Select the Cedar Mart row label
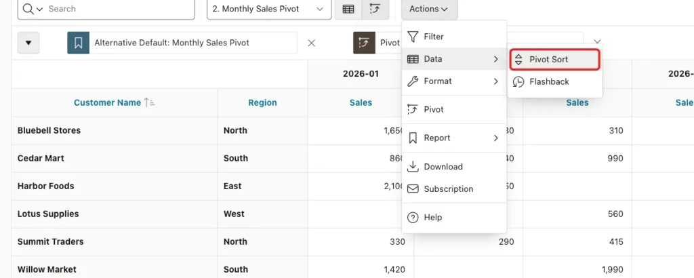This screenshot has width=694, height=278. click(x=41, y=159)
